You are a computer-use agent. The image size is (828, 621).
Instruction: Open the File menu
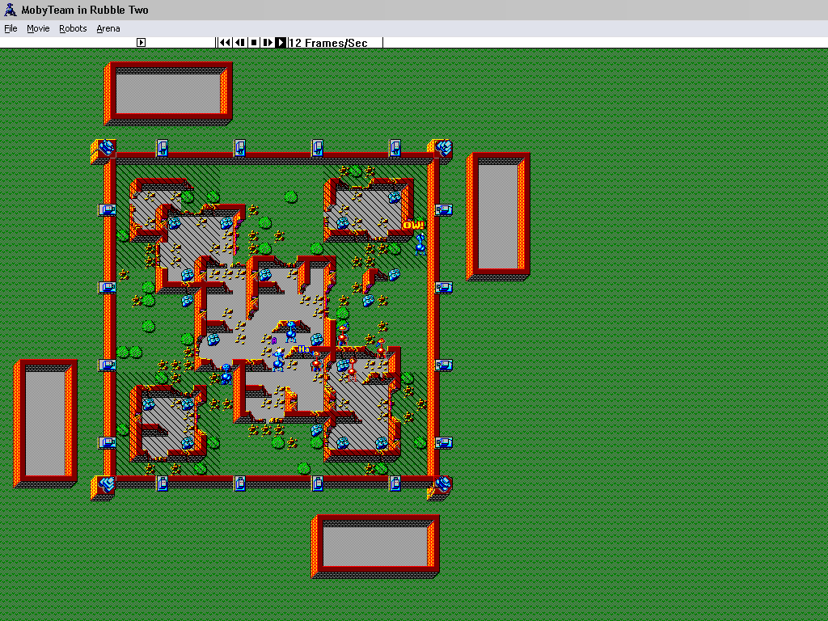[x=11, y=28]
